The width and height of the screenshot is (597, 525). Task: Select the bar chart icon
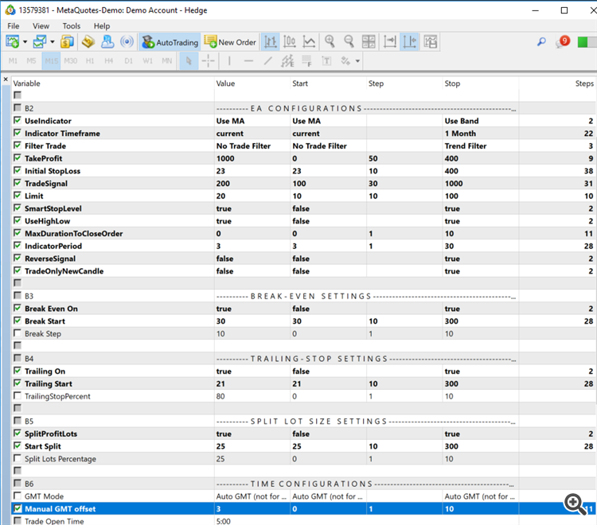coord(271,42)
